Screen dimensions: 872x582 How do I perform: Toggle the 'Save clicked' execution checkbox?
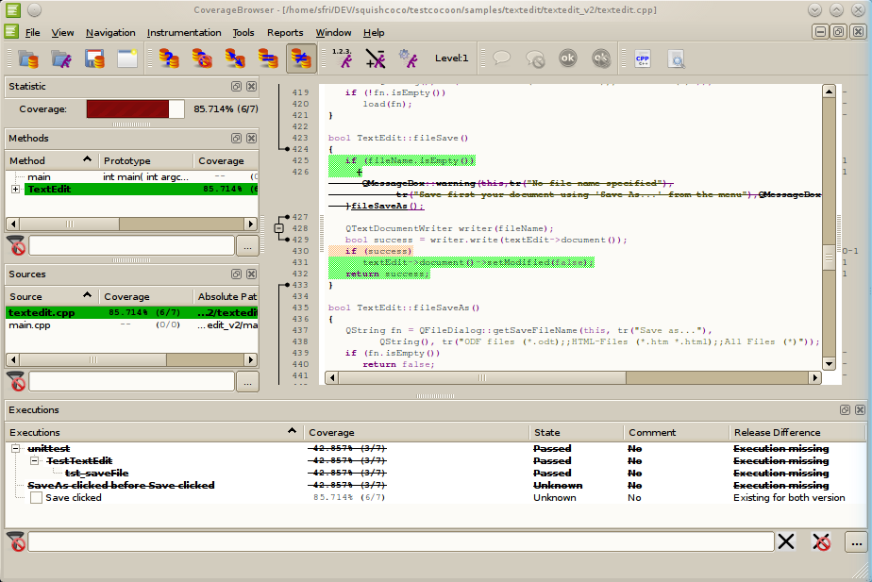click(36, 498)
